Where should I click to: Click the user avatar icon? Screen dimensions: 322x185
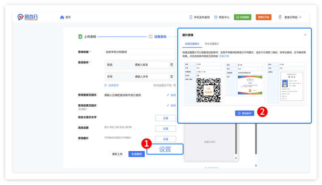[x=280, y=17]
